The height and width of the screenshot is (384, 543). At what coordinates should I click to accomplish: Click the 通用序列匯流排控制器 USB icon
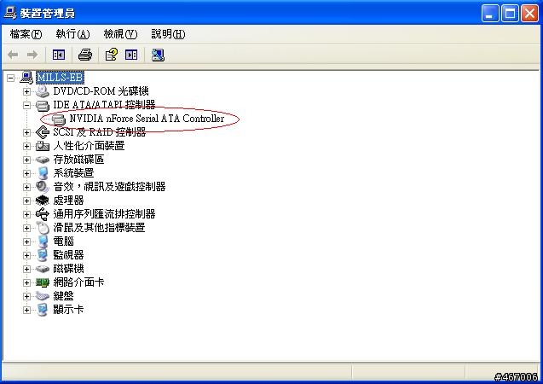coord(43,214)
